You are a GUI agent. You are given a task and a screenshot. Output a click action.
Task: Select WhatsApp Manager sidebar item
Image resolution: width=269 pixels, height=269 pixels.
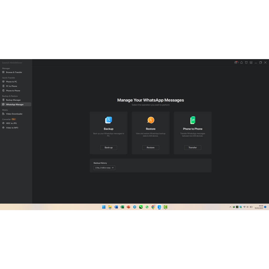pos(15,105)
